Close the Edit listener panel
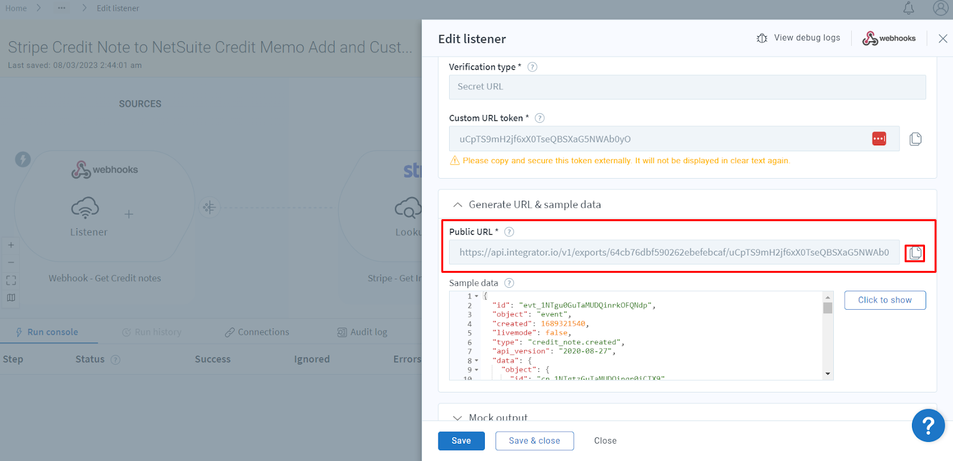Screen dimensions: 953x461 tap(943, 38)
